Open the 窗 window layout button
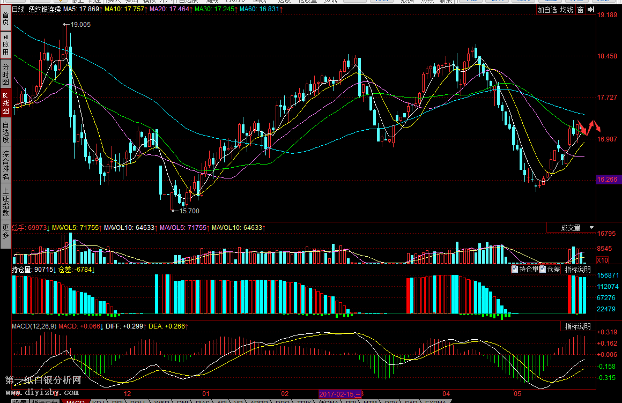This screenshot has width=622, height=403. [580, 10]
